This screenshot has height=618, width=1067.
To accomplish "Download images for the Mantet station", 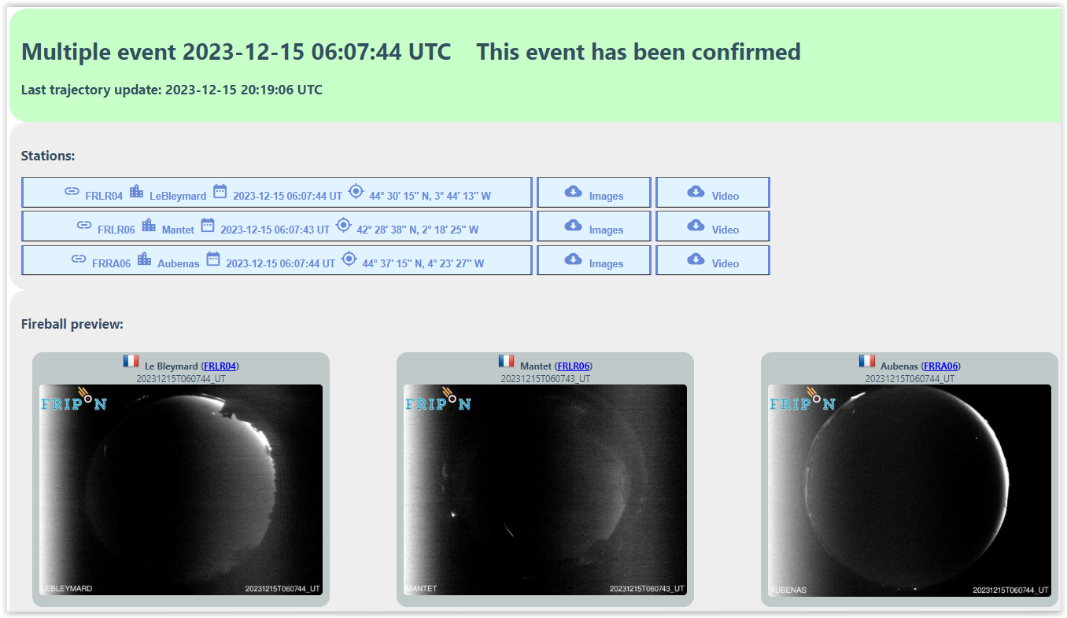I will point(594,226).
